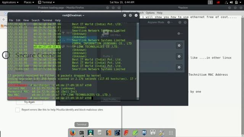Image resolution: width=244 pixels, height=137 pixels.
Task: Open the Terminal menu in terminal menubar
Action: (47, 20)
